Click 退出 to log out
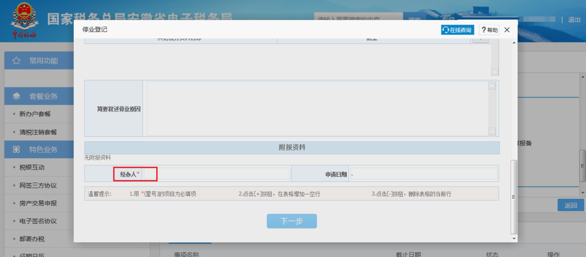This screenshot has height=257, width=586. pos(574,20)
